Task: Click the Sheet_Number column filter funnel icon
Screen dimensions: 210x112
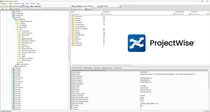Action: (190, 14)
